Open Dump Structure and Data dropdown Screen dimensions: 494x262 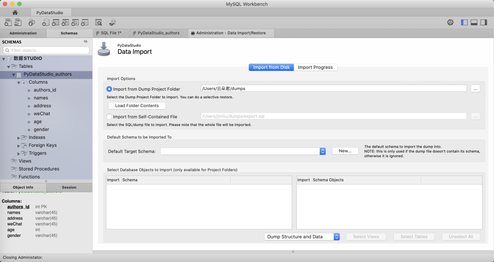coord(302,237)
